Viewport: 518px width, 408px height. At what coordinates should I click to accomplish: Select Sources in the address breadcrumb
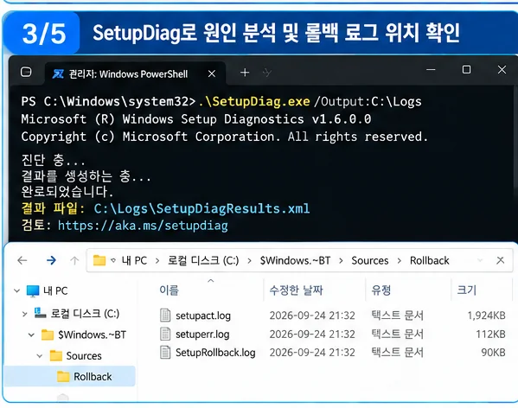[x=369, y=261]
